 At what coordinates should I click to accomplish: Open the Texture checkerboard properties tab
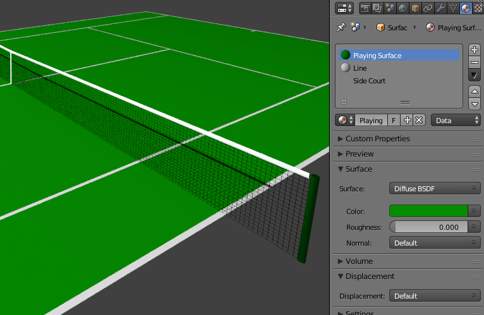pos(478,8)
